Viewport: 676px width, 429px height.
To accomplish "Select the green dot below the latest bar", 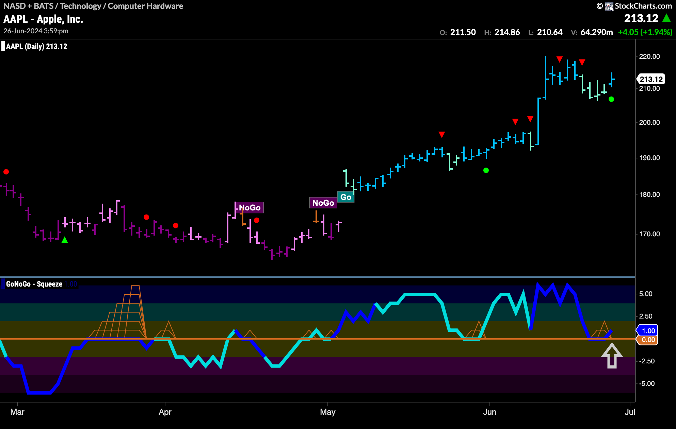I will (611, 99).
